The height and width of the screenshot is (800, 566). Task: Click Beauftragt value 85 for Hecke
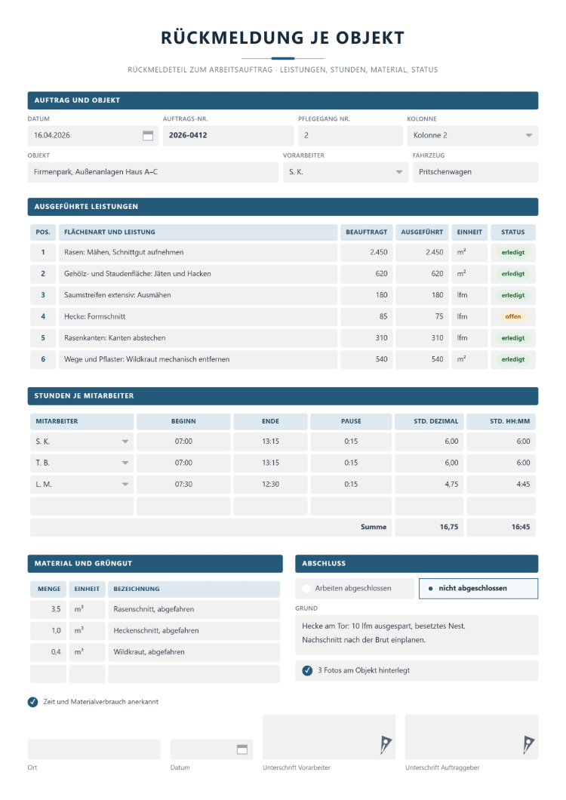point(367,317)
